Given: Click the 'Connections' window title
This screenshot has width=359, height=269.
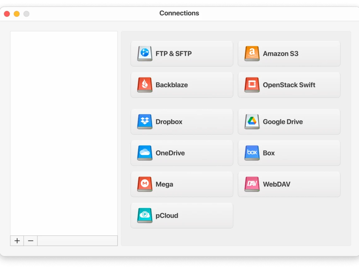Looking at the screenshot, I should (x=179, y=13).
